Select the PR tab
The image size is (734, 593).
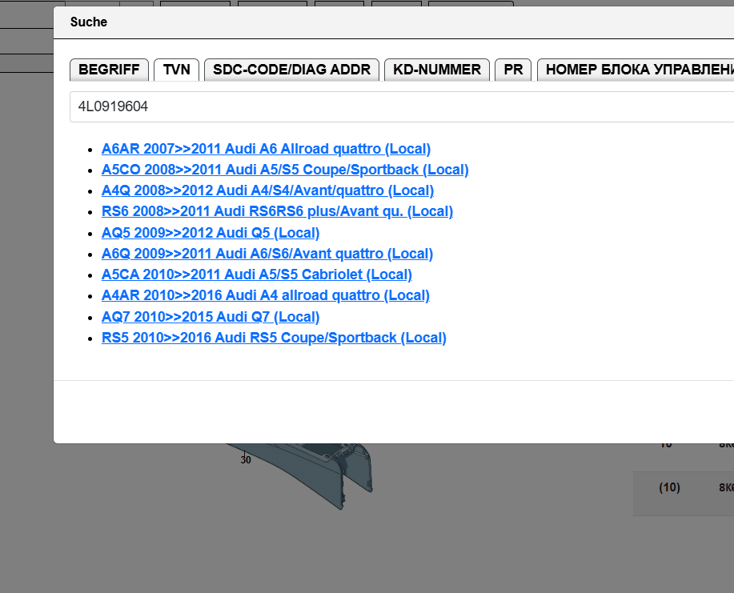click(513, 70)
